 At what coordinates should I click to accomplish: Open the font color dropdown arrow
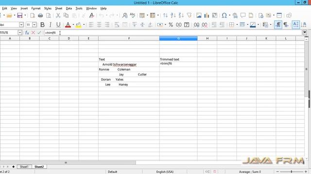[73, 25]
